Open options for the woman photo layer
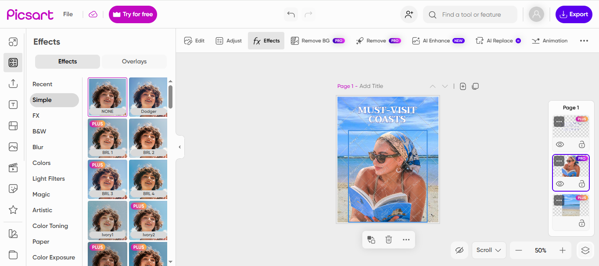The width and height of the screenshot is (599, 266). point(559,161)
